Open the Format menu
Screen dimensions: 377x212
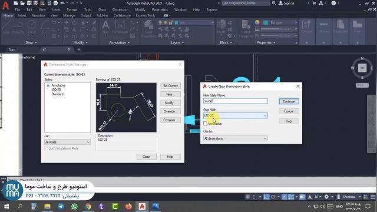point(72,9)
